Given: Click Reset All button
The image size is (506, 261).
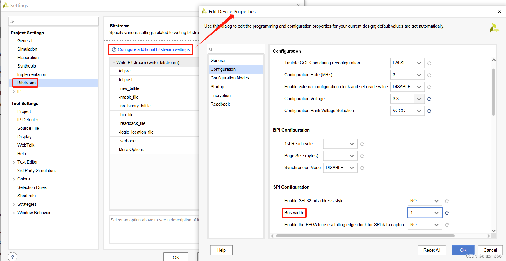Looking at the screenshot, I should point(432,250).
